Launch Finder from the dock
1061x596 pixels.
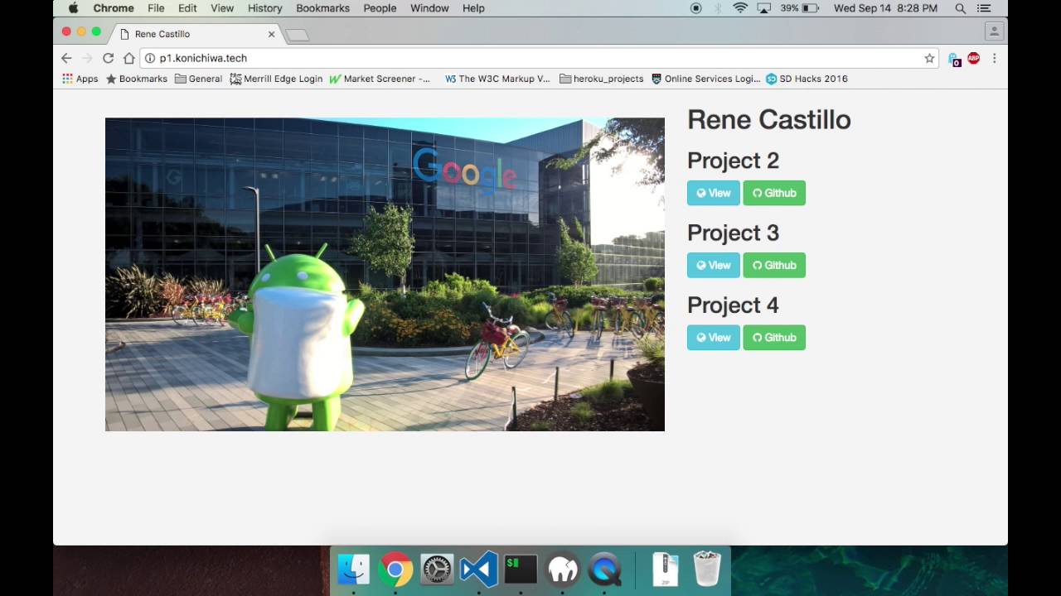354,570
